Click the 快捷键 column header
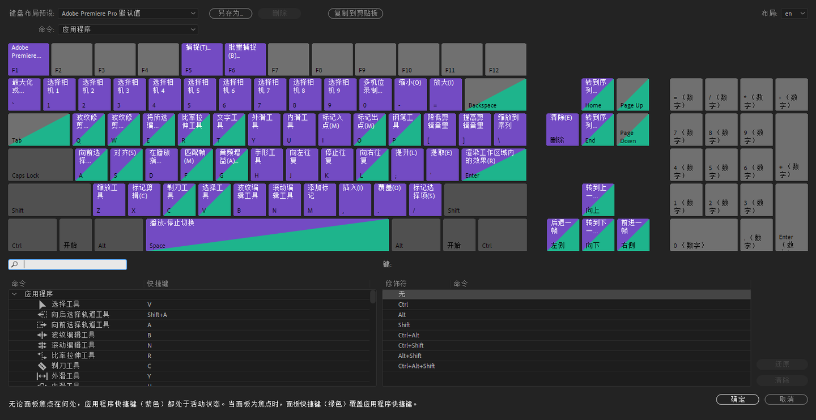This screenshot has width=816, height=420. (158, 284)
